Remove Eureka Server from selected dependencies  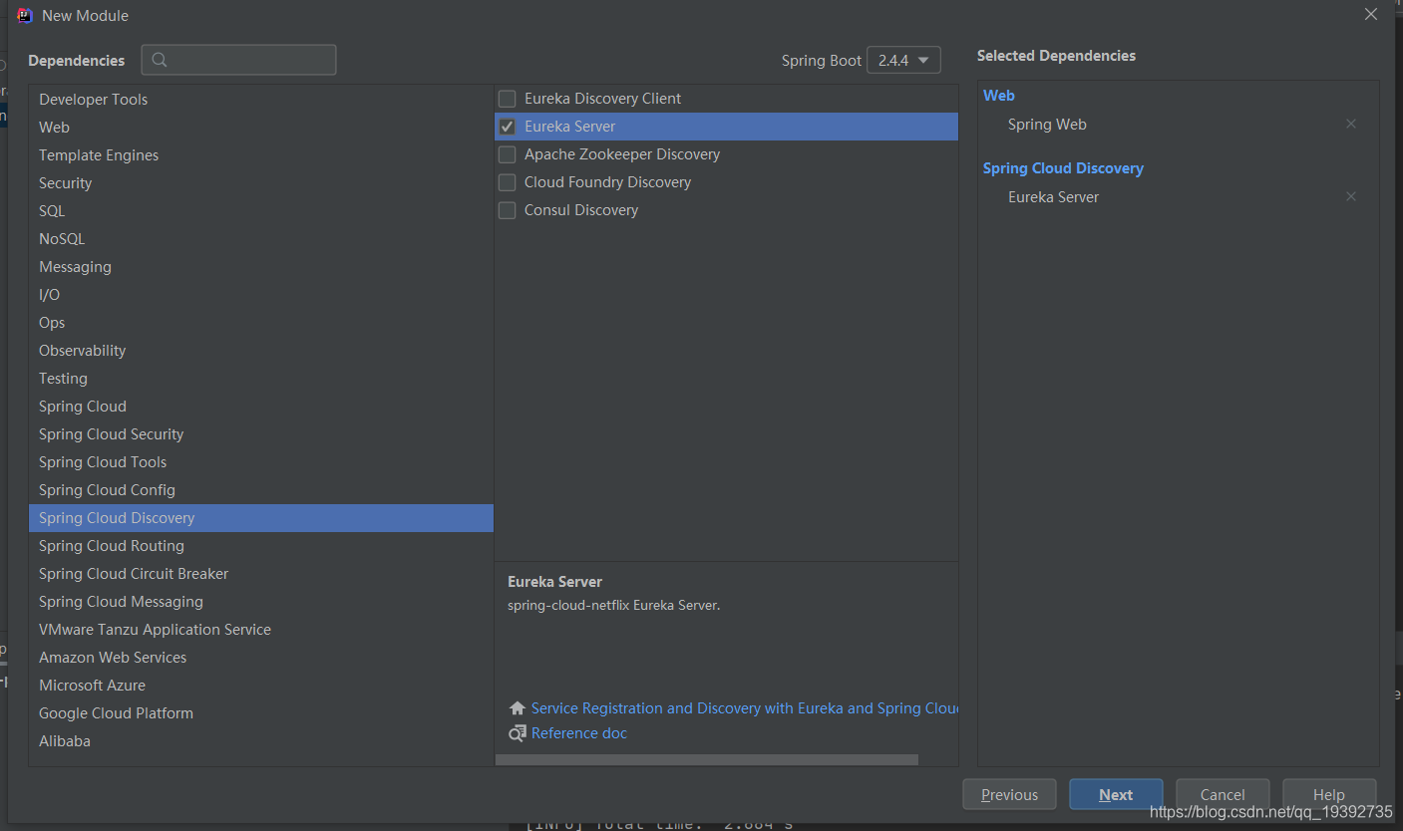tap(1351, 197)
